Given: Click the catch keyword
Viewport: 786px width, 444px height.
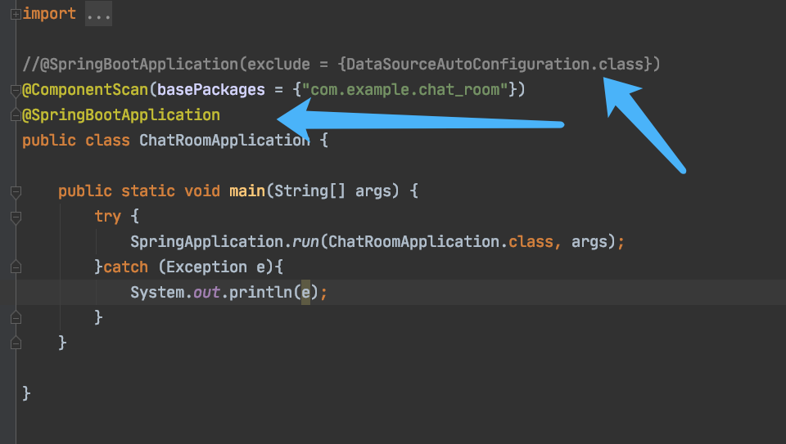Looking at the screenshot, I should pos(125,267).
